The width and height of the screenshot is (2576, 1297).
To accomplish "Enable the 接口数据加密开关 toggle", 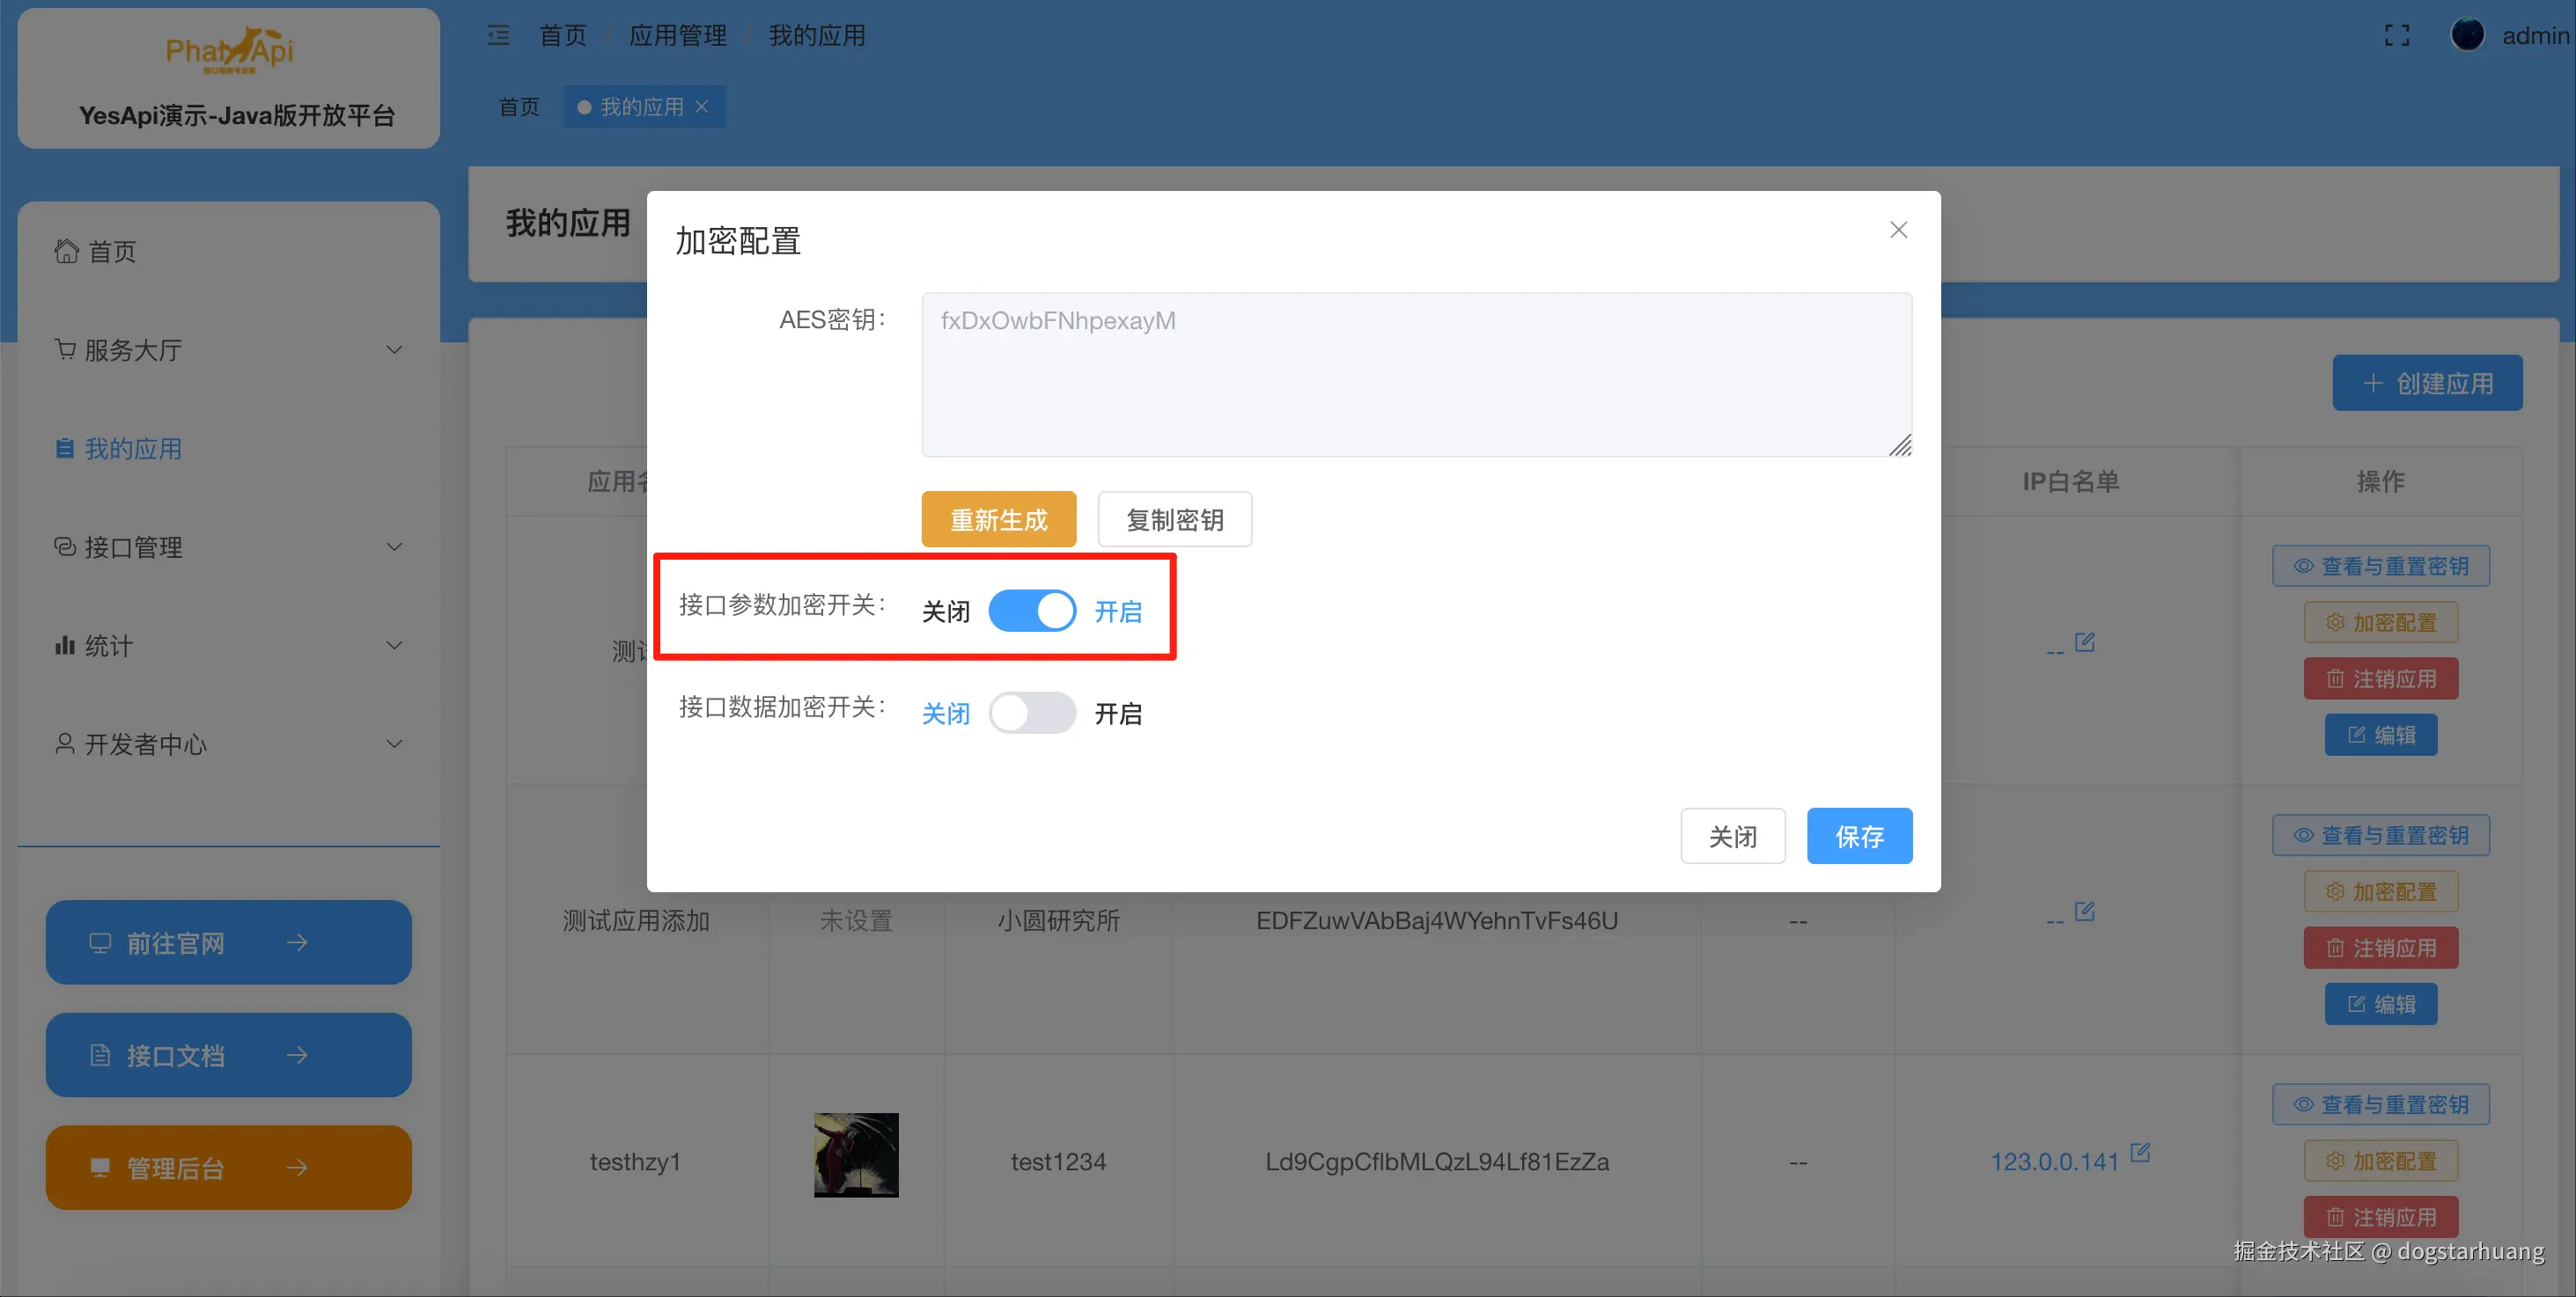I will pos(1032,713).
